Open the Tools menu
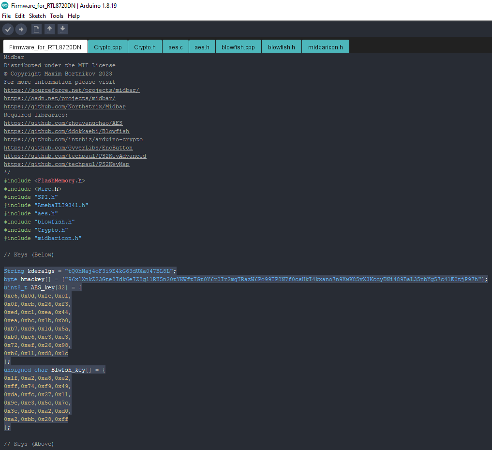 (57, 15)
